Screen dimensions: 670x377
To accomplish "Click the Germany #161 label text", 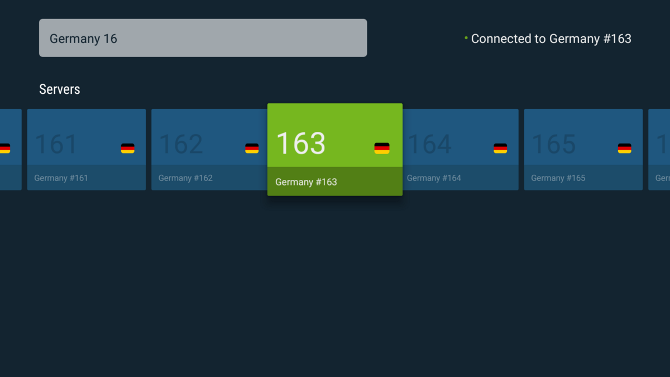I will [61, 178].
